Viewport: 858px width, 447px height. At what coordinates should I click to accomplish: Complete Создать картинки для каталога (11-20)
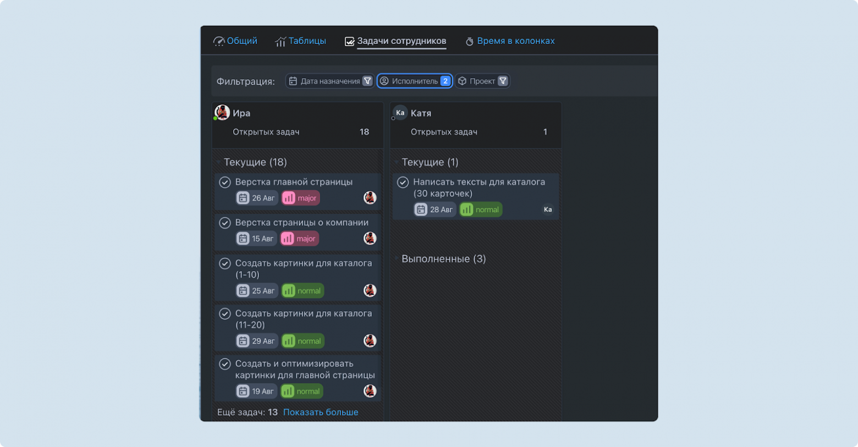coord(225,313)
